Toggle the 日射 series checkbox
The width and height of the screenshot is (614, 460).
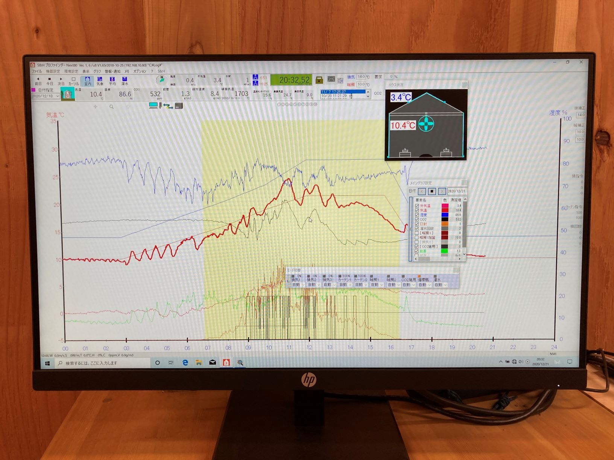[x=417, y=224]
